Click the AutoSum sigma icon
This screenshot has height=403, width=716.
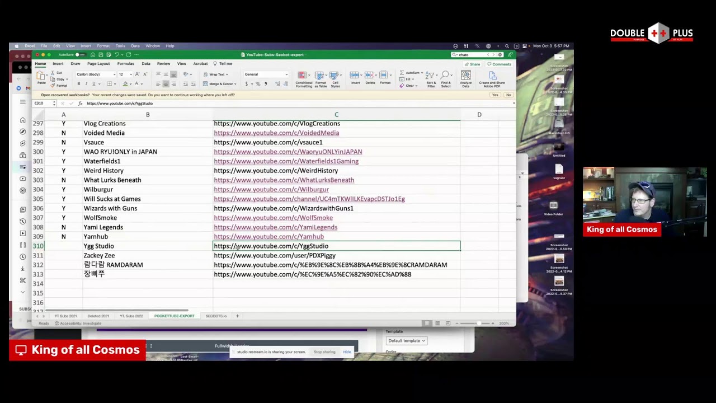point(402,73)
